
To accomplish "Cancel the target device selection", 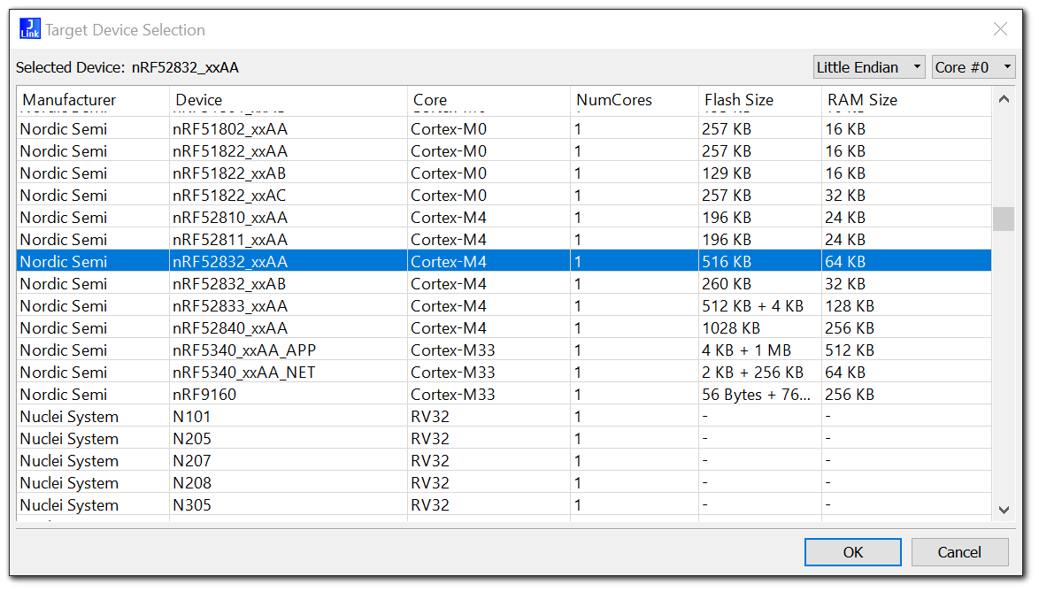I will [959, 552].
